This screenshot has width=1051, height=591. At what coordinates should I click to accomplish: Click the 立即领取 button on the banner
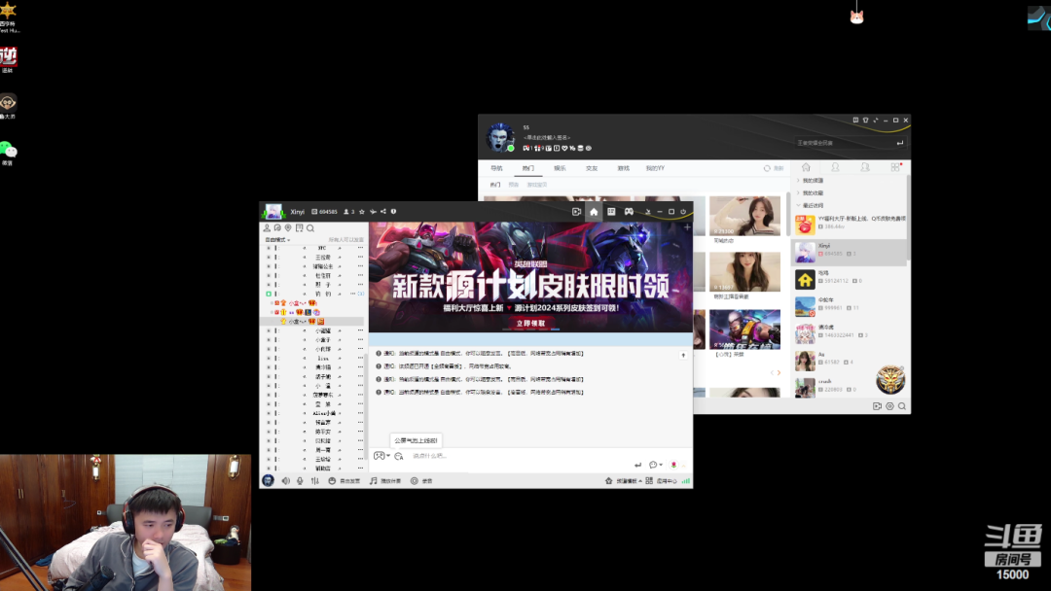pos(530,324)
